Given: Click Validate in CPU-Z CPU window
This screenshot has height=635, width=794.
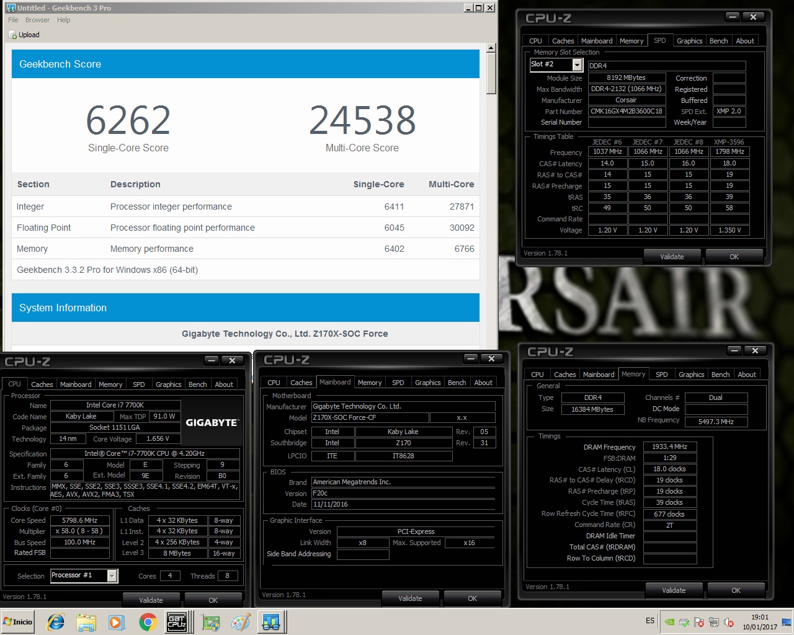Looking at the screenshot, I should pyautogui.click(x=151, y=600).
